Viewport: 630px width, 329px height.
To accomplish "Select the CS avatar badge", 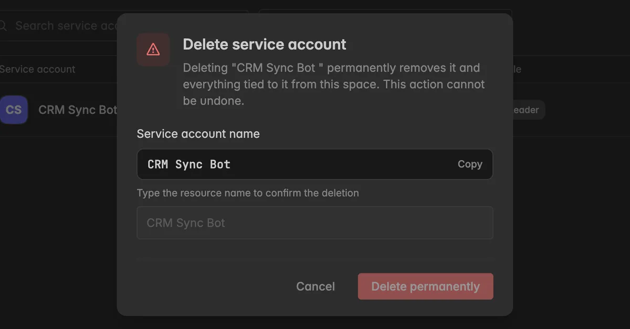I will (14, 110).
